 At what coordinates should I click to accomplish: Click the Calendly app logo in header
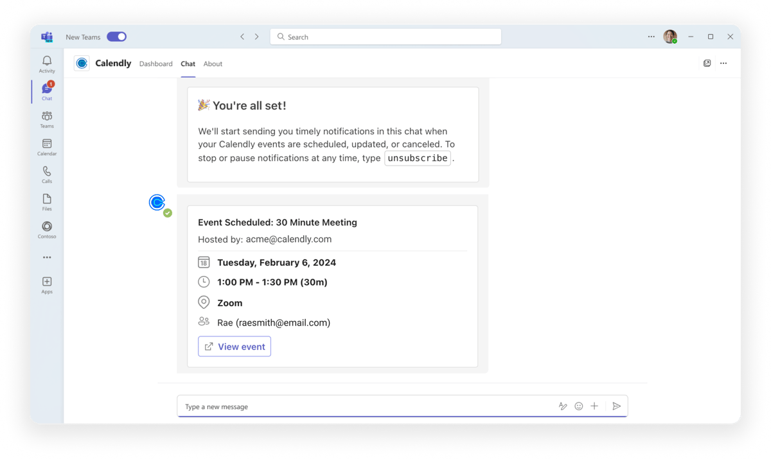pos(82,63)
